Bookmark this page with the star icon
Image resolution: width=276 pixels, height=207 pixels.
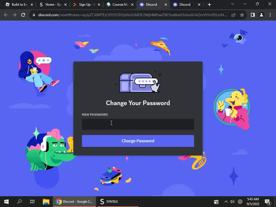(242, 15)
